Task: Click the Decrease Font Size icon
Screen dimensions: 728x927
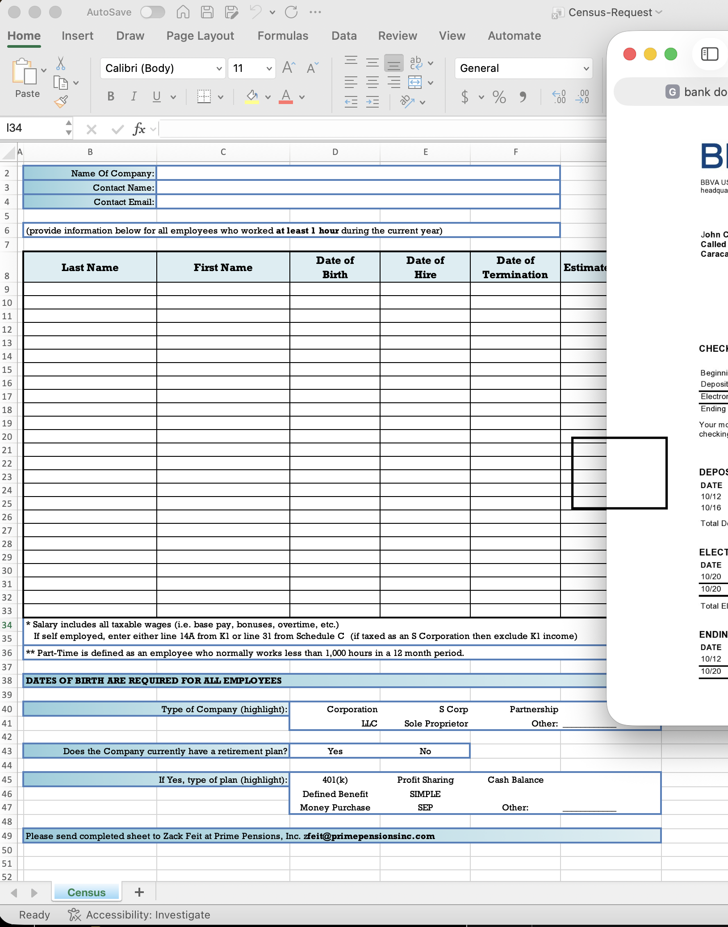Action: 313,68
